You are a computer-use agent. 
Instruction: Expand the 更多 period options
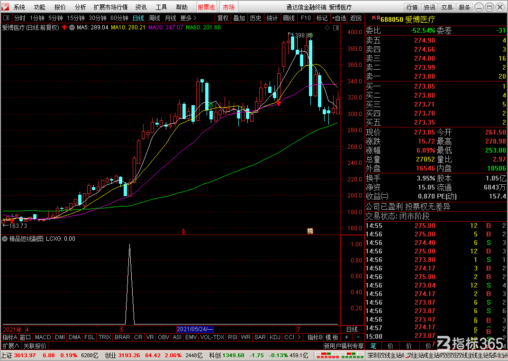188,18
